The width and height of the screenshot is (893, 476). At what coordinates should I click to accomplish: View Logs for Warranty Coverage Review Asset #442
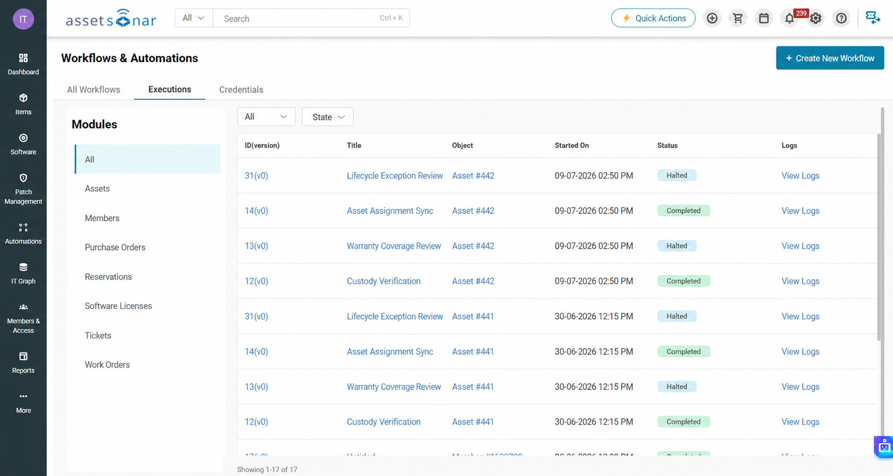(x=800, y=246)
